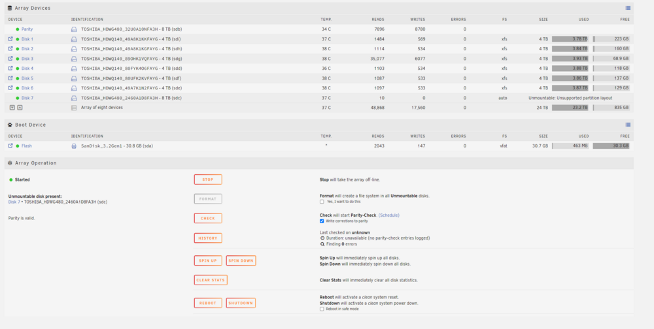
Task: Click the drive icon beside the Parity identification
Action: pyautogui.click(x=74, y=29)
